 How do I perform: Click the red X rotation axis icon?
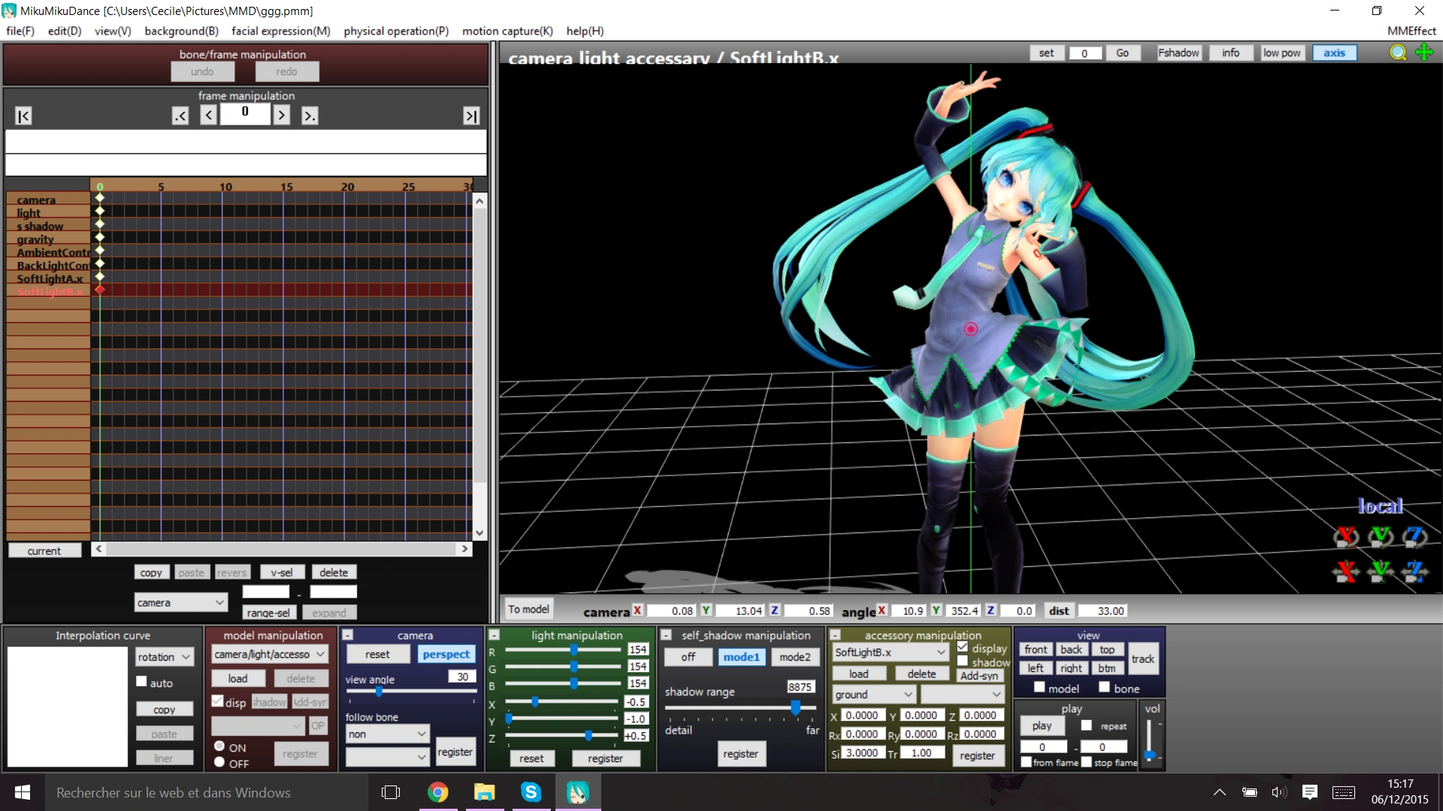pyautogui.click(x=1346, y=536)
